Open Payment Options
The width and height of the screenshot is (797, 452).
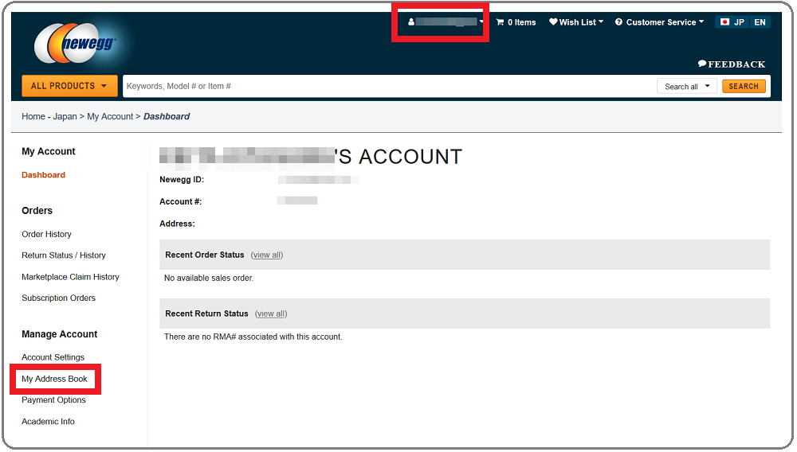point(53,400)
